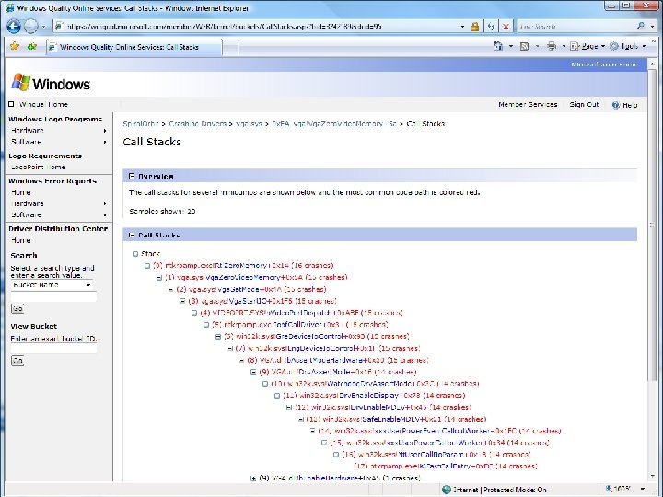This screenshot has width=663, height=497.
Task: Open the search provider dropdown arrow
Action: pyautogui.click(x=653, y=26)
